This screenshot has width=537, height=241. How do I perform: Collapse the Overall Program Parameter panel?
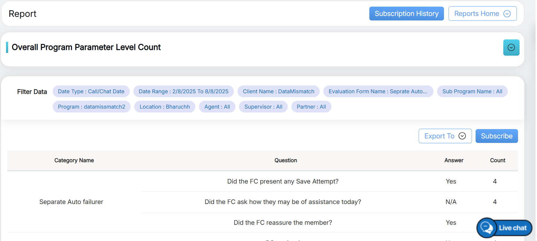click(x=511, y=48)
